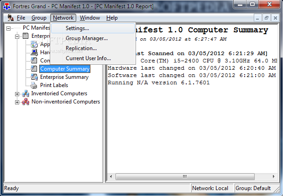
Task: Select Enterprise Summary tree item
Action: [x=64, y=77]
